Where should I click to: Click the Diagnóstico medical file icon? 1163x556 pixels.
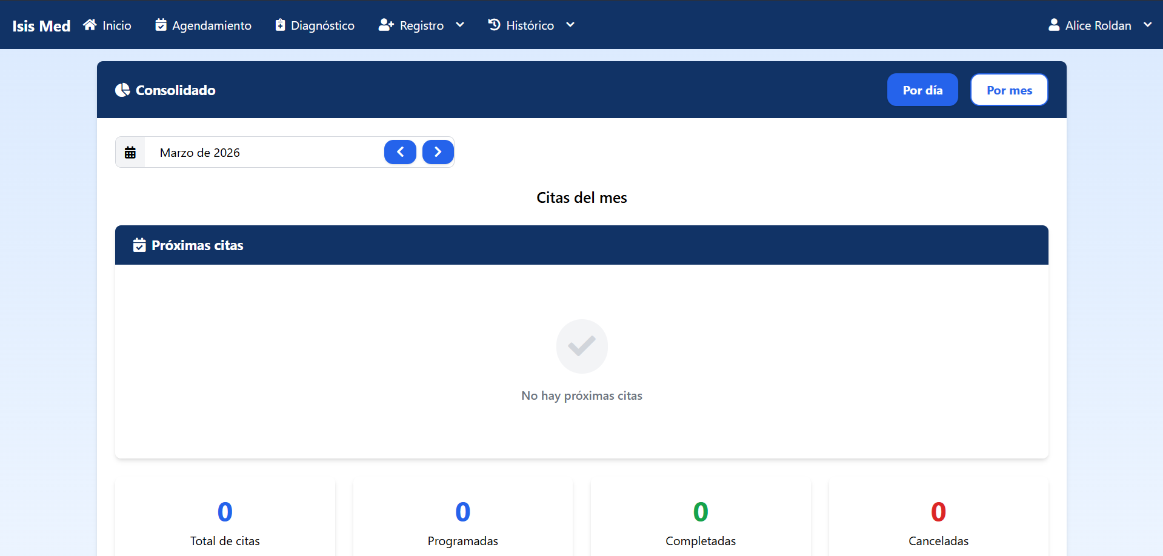click(x=279, y=25)
